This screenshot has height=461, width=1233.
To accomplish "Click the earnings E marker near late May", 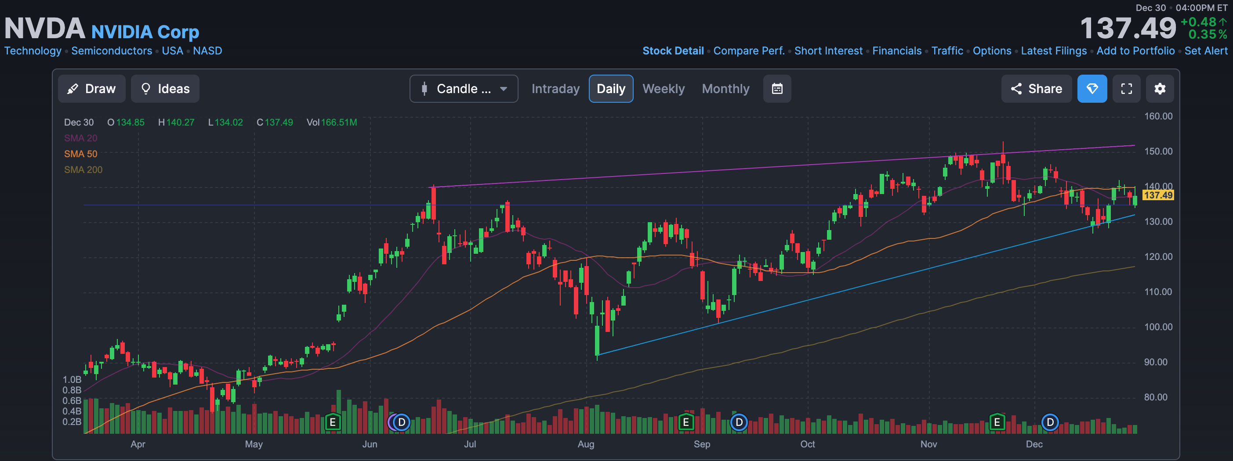I will pyautogui.click(x=333, y=422).
